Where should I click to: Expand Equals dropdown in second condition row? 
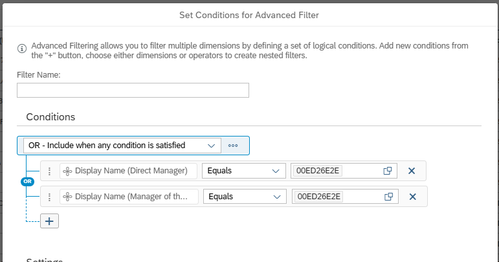click(276, 196)
